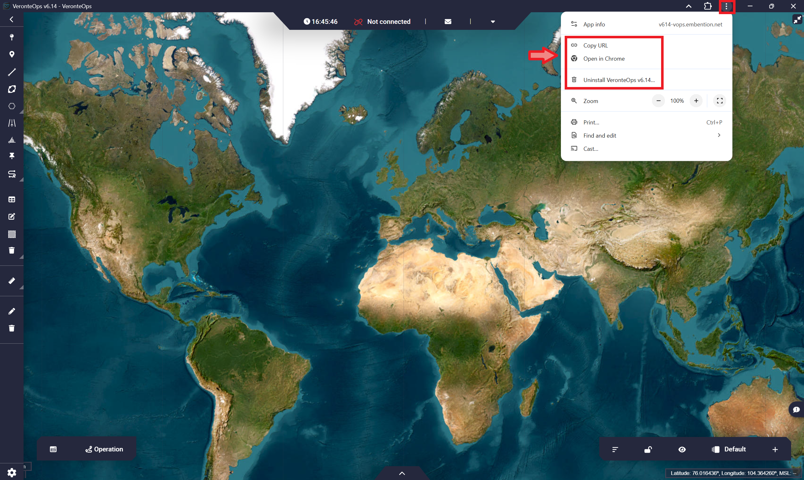This screenshot has width=804, height=480.
Task: Click the Operation button
Action: pyautogui.click(x=104, y=449)
